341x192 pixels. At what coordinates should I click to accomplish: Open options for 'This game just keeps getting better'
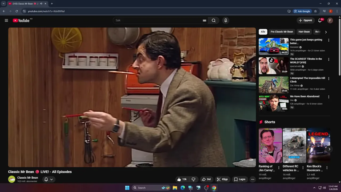(x=328, y=40)
